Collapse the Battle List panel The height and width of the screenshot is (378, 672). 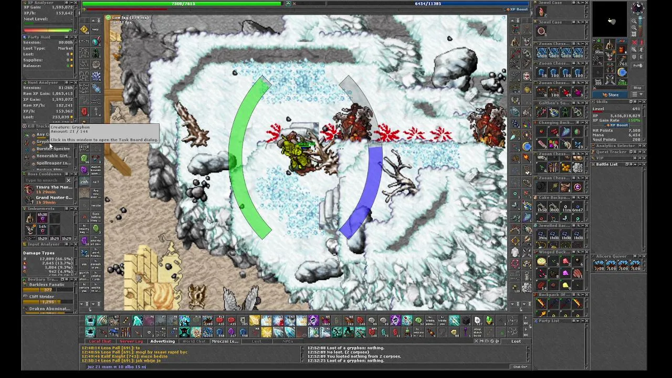640,164
